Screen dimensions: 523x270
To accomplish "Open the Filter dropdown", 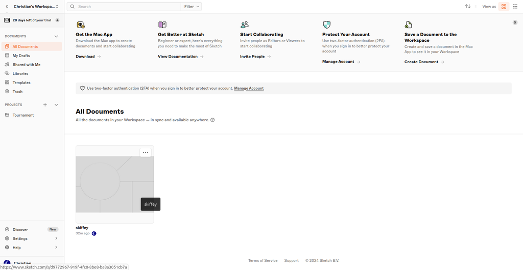I will click(x=192, y=6).
